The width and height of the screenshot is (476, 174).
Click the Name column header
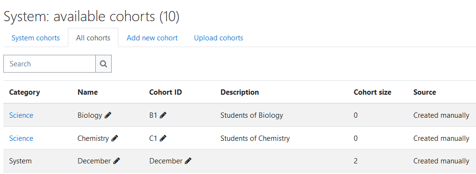tap(88, 92)
